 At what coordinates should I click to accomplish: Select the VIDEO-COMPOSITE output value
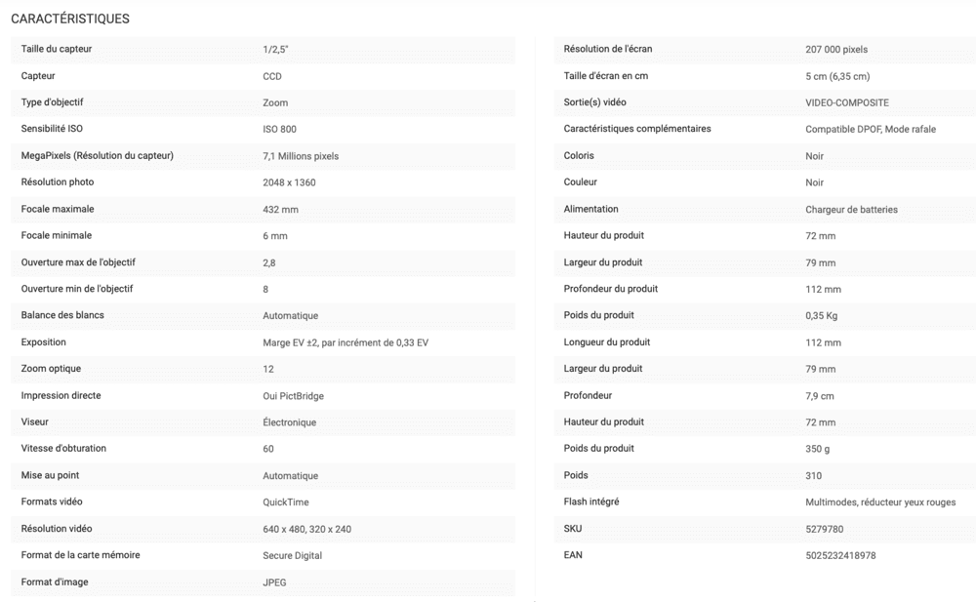point(847,102)
